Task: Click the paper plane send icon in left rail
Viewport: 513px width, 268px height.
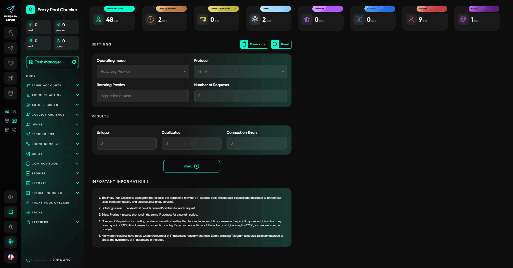Action: [x=11, y=48]
